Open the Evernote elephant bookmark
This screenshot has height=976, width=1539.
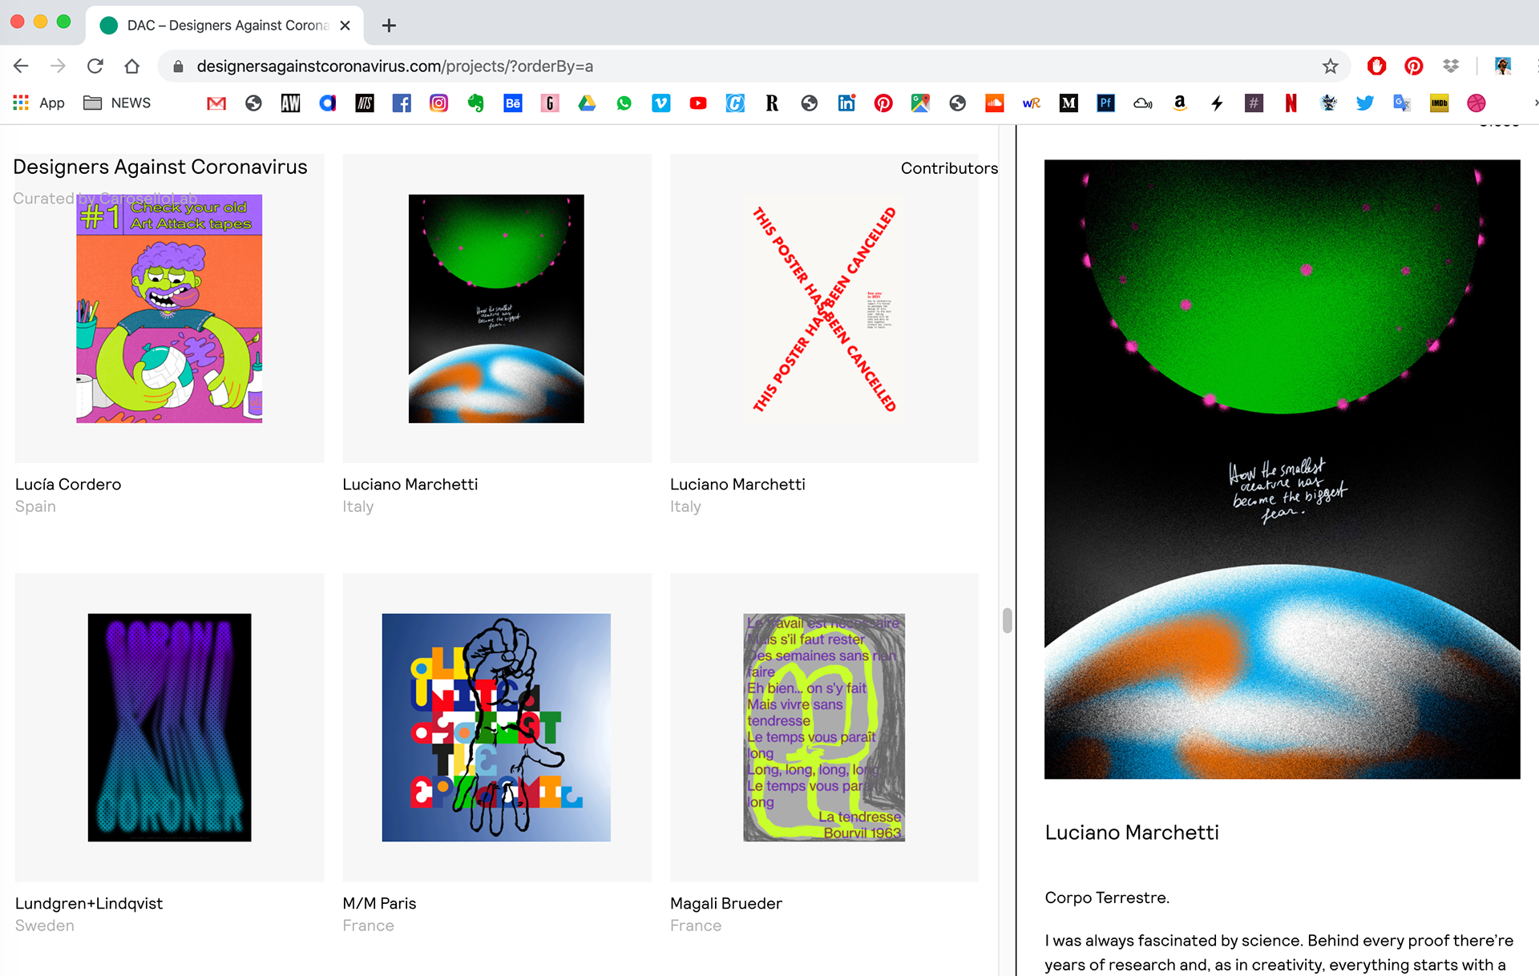point(476,103)
